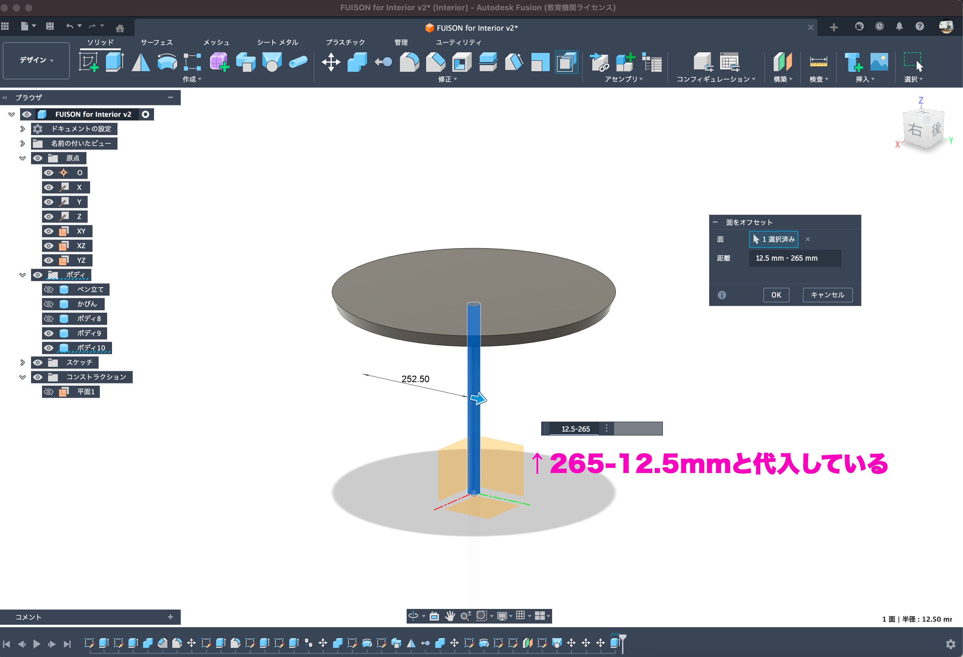The width and height of the screenshot is (963, 657).
Task: Switch to the サーフェス tab
Action: coord(156,42)
